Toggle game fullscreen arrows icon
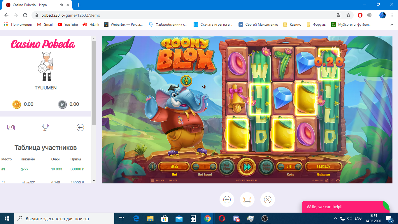 tap(338, 180)
